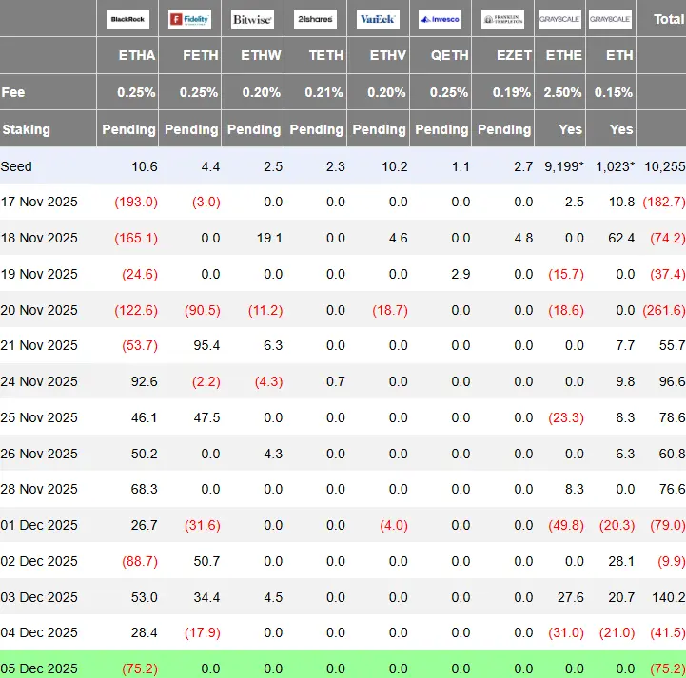The height and width of the screenshot is (678, 686).
Task: Open the VanEck logo
Action: (378, 19)
